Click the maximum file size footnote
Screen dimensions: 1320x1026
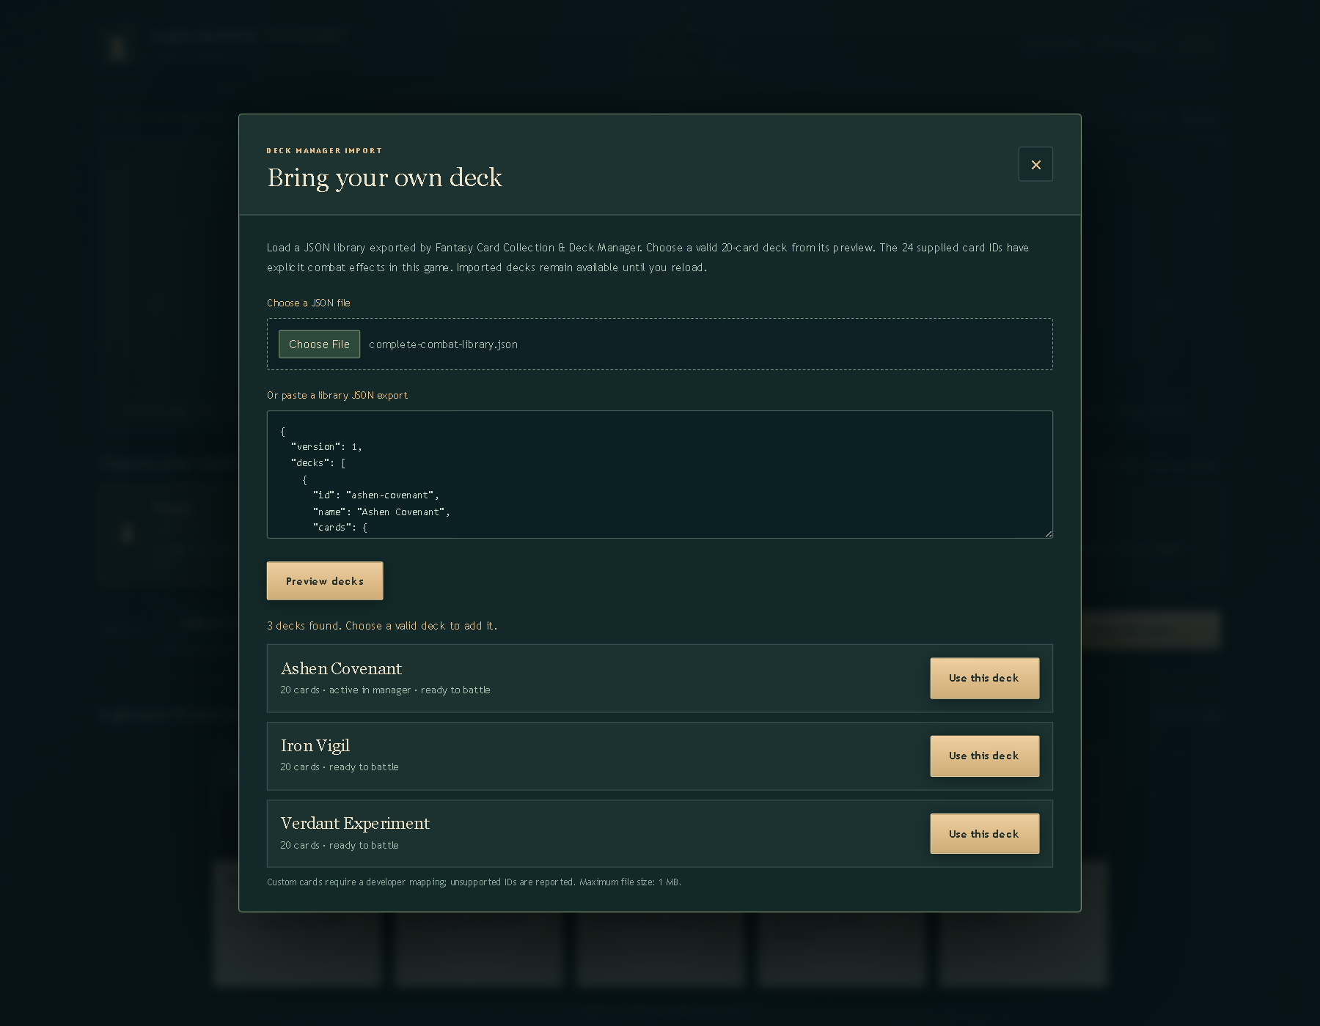point(630,882)
